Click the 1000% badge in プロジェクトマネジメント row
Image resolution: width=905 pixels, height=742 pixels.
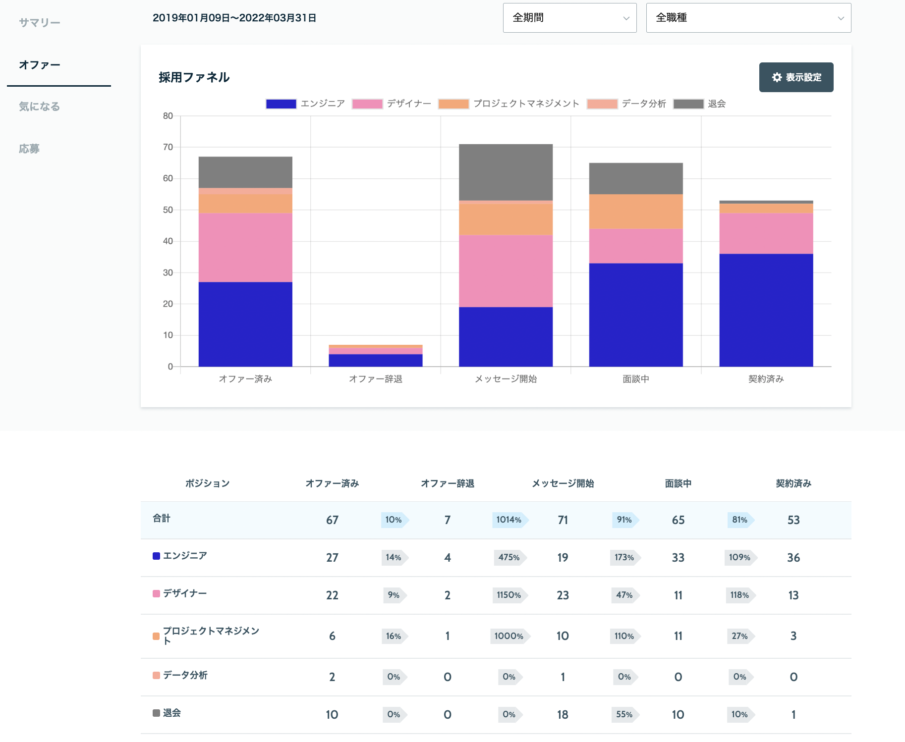(510, 636)
